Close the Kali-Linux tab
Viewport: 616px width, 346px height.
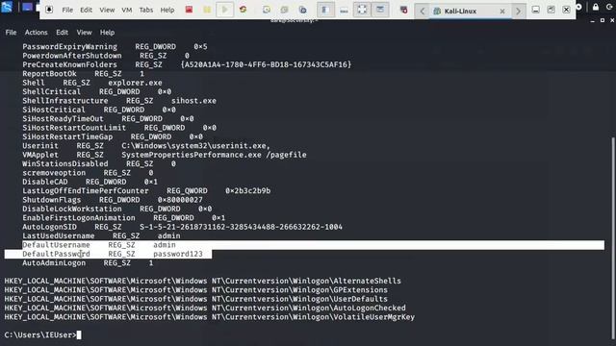pyautogui.click(x=502, y=12)
